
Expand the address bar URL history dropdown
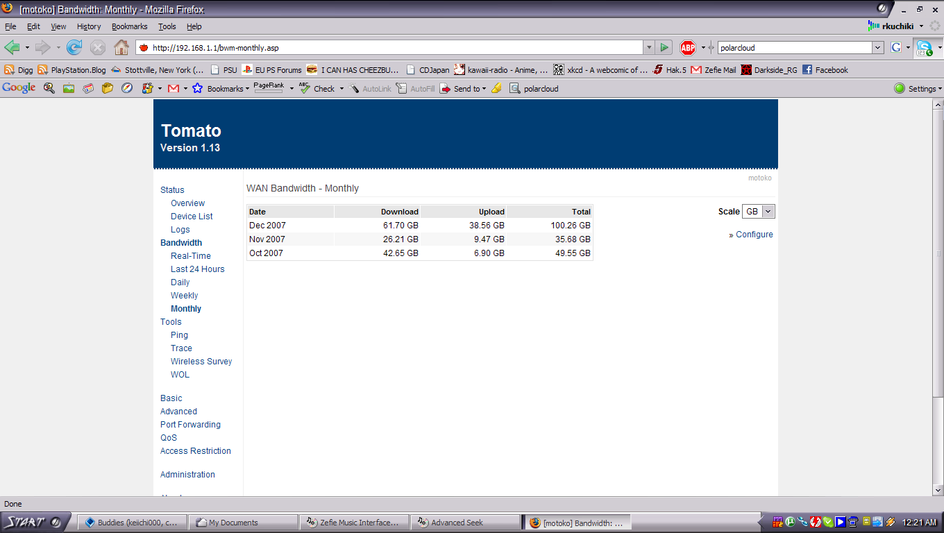(x=649, y=48)
